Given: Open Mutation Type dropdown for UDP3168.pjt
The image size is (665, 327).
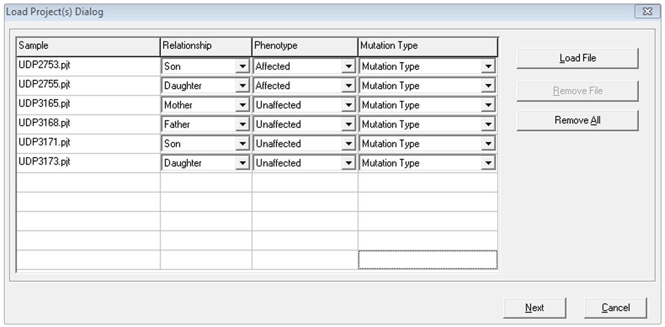Looking at the screenshot, I should (x=488, y=125).
